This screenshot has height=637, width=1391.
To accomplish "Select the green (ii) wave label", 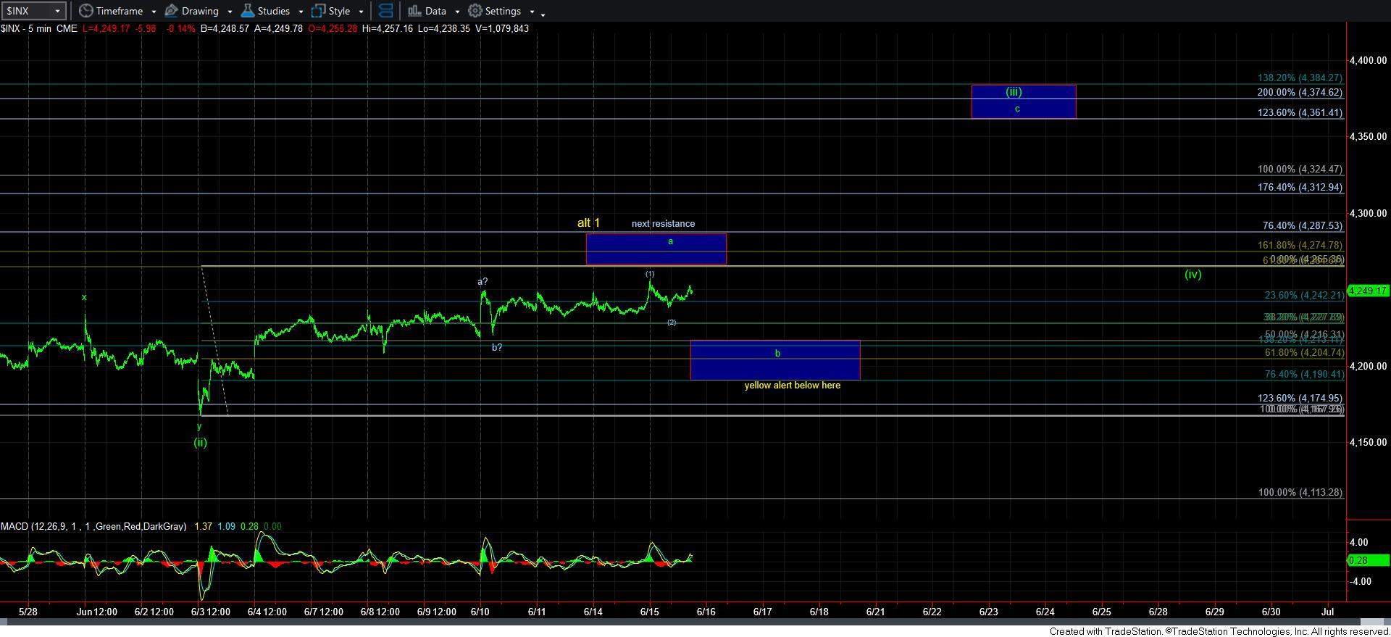I will click(200, 442).
